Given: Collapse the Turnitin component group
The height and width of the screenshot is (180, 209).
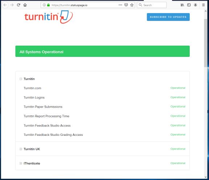Looking at the screenshot, I should 21,79.
